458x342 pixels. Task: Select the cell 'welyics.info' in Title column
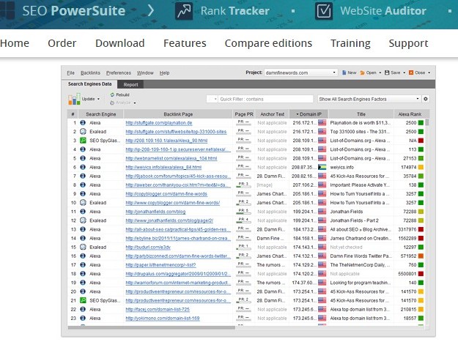pyautogui.click(x=341, y=168)
